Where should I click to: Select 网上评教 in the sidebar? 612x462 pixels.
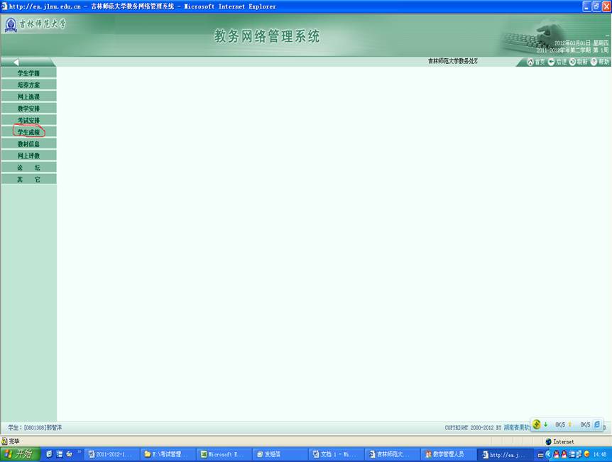(28, 155)
